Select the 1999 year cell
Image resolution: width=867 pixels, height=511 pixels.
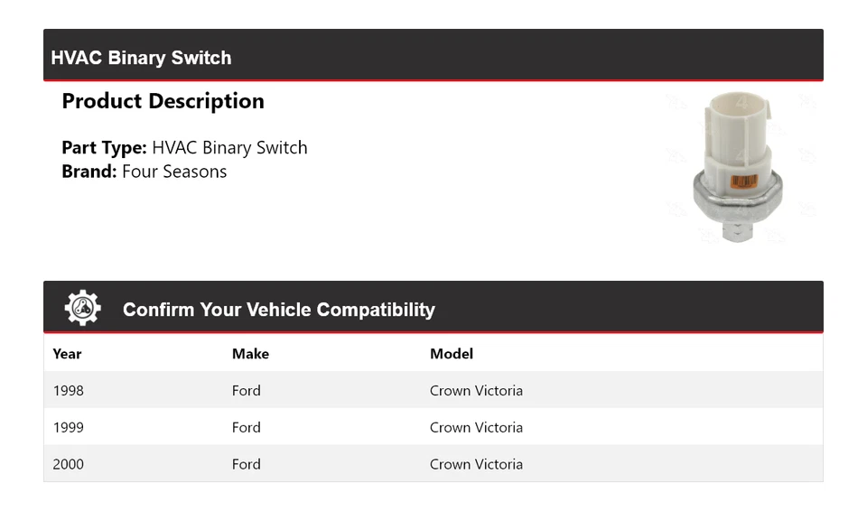pyautogui.click(x=68, y=428)
